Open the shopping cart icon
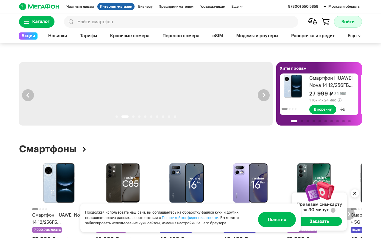 tap(326, 21)
